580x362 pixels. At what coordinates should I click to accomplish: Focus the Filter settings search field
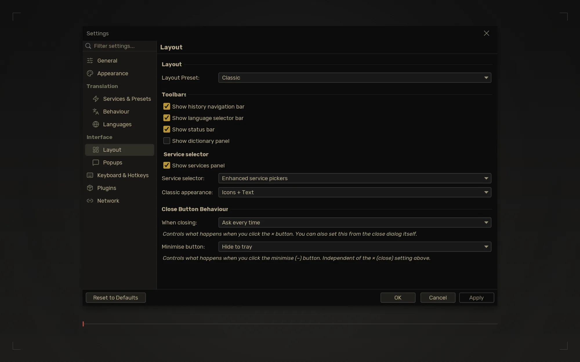[x=119, y=46]
